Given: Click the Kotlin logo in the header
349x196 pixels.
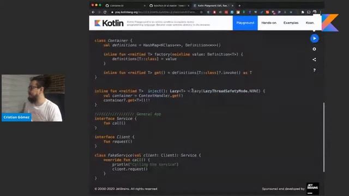Looking at the screenshot, I should coord(109,23).
